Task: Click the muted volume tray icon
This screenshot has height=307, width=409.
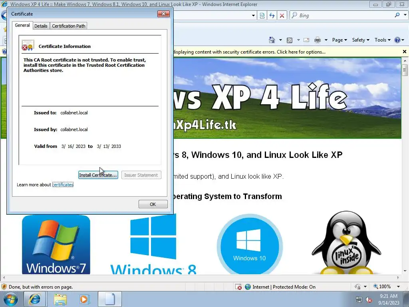Action: 369,300
